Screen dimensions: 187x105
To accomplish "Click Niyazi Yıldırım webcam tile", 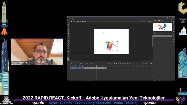I will click(x=37, y=51).
